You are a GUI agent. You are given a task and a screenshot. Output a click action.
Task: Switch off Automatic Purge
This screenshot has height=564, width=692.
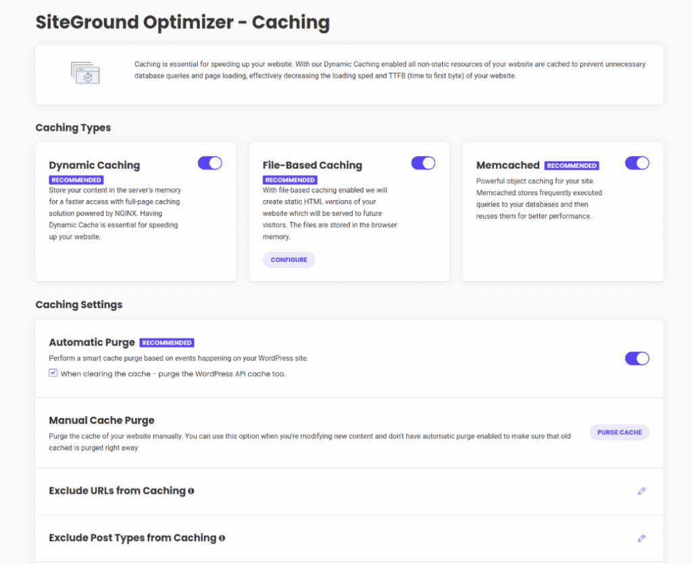click(637, 358)
